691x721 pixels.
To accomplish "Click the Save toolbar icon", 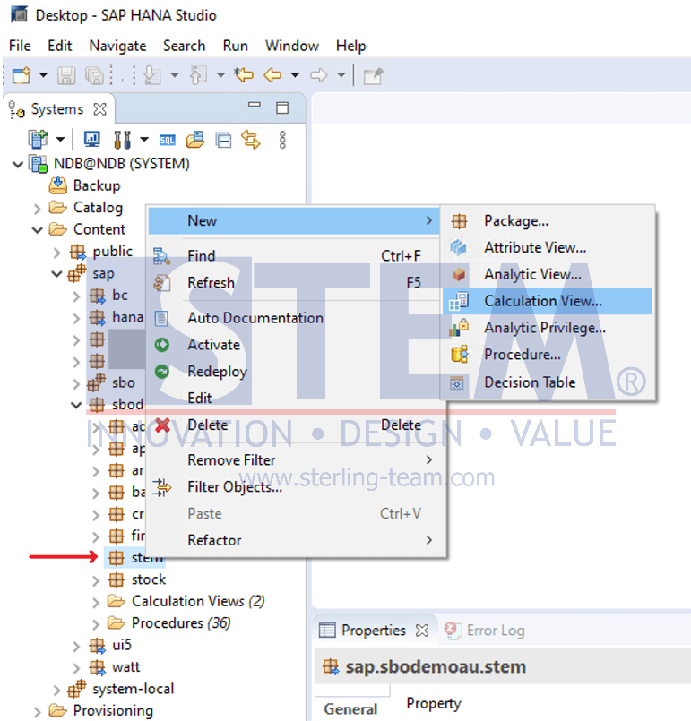I will (66, 75).
